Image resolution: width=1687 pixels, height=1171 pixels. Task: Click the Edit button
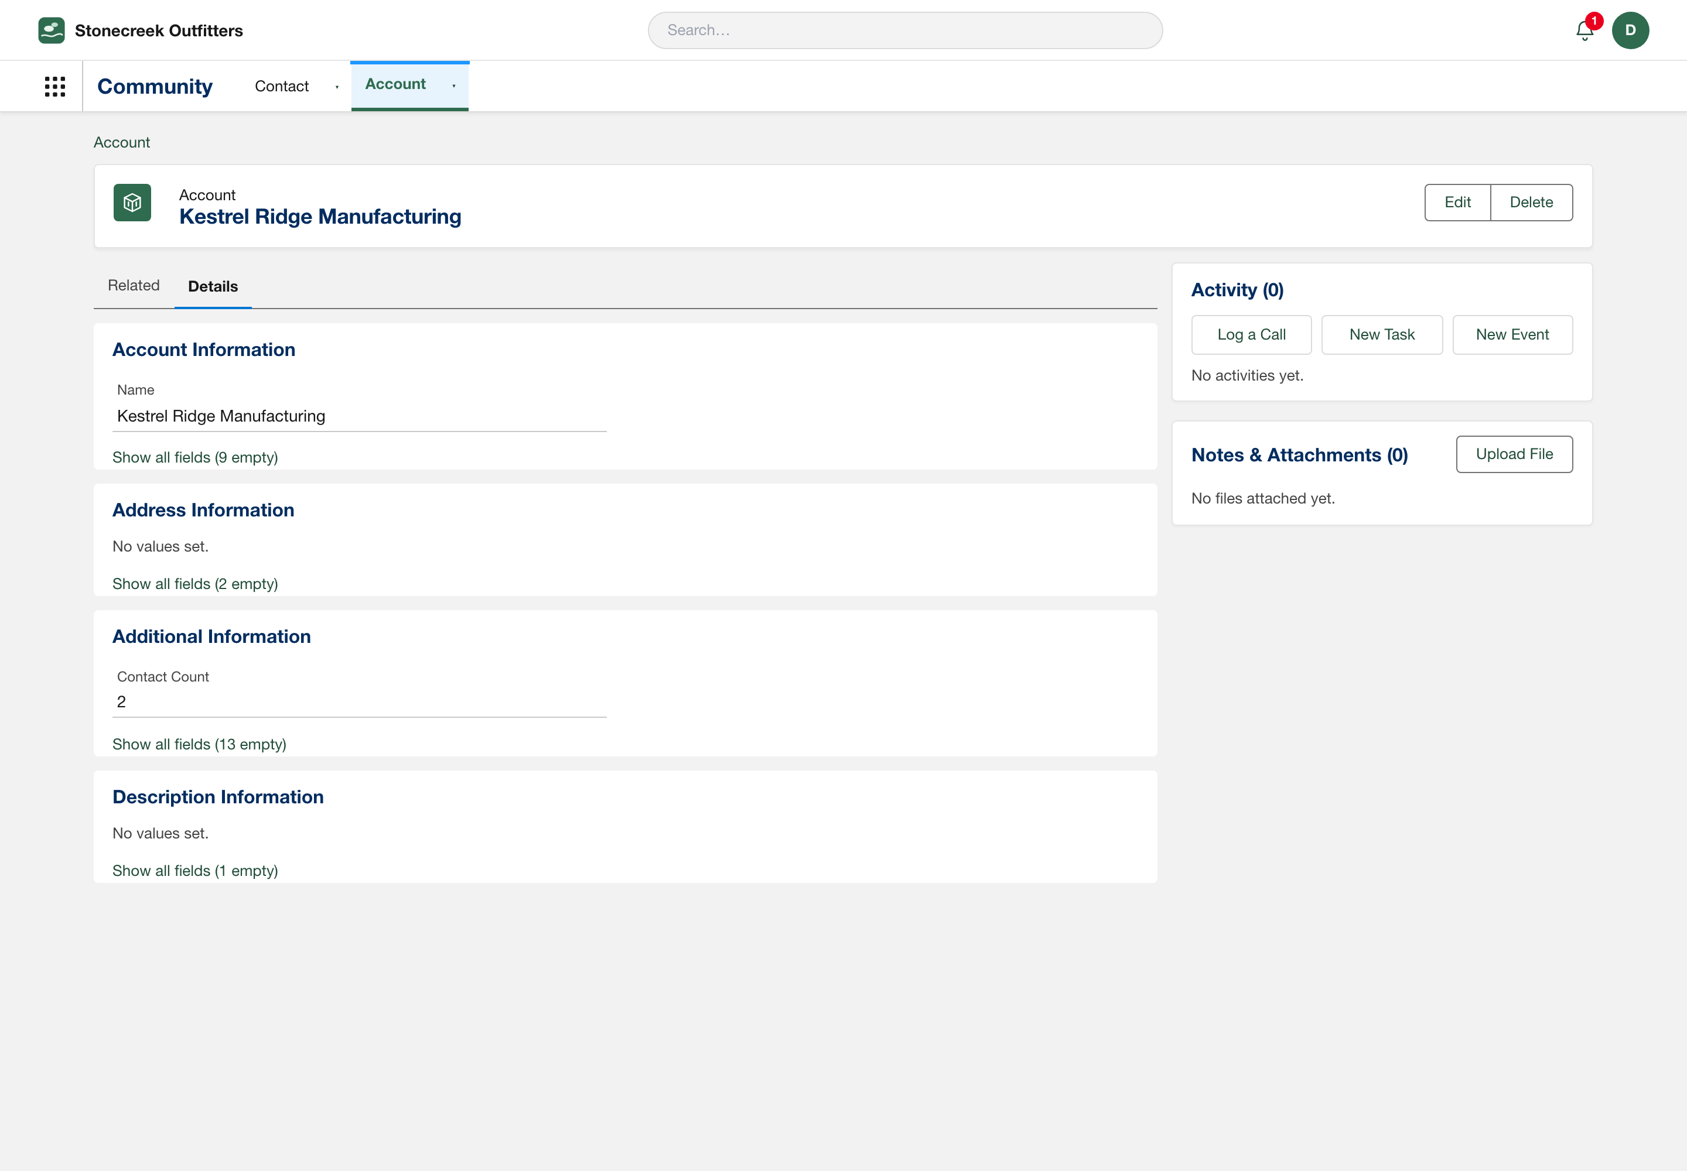tap(1457, 203)
